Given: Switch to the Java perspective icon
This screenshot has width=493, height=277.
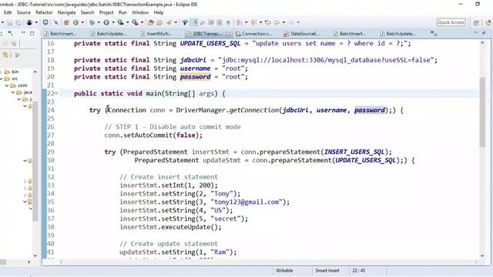Looking at the screenshot, I should pyautogui.click(x=488, y=22).
